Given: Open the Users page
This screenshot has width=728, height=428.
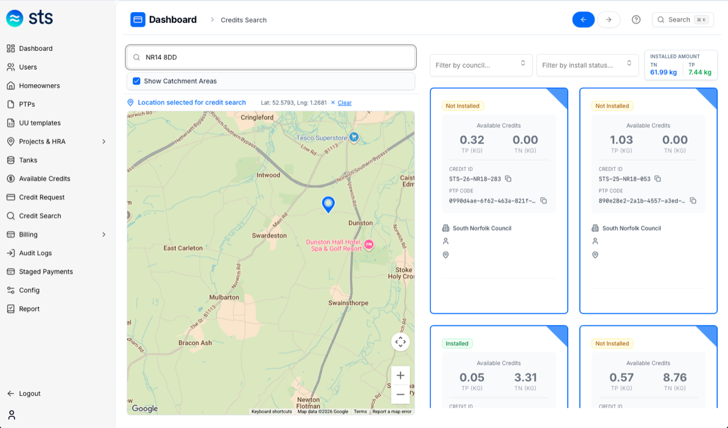Looking at the screenshot, I should [x=28, y=67].
